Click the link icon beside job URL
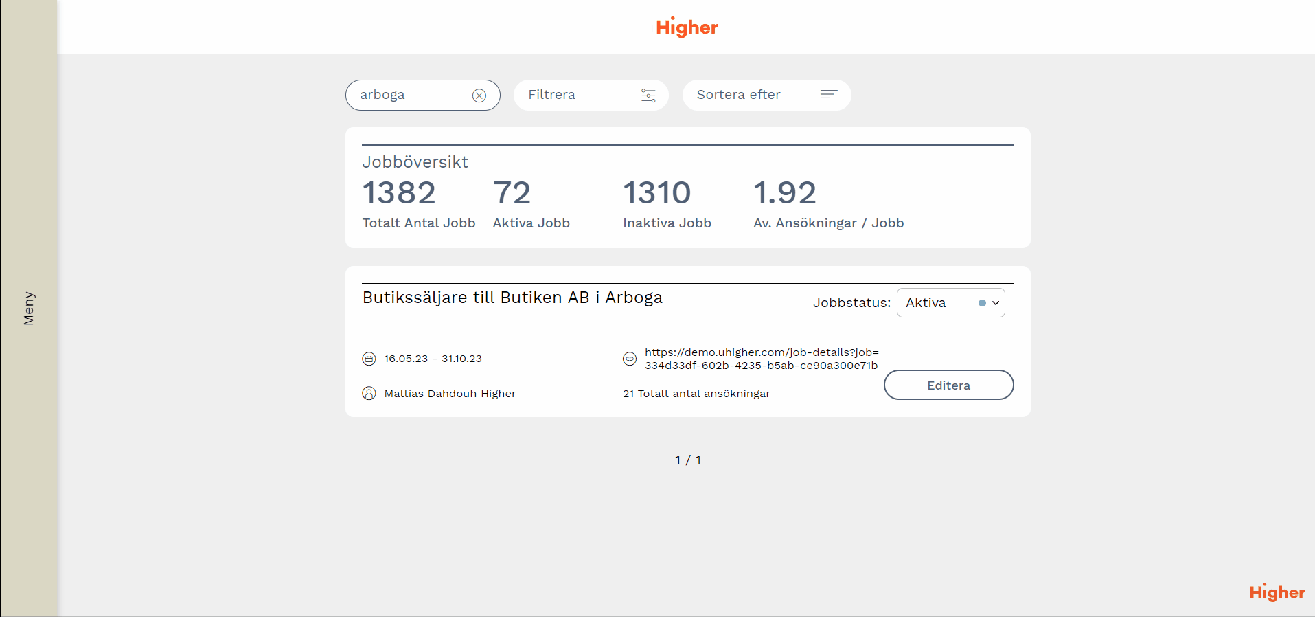 [630, 359]
